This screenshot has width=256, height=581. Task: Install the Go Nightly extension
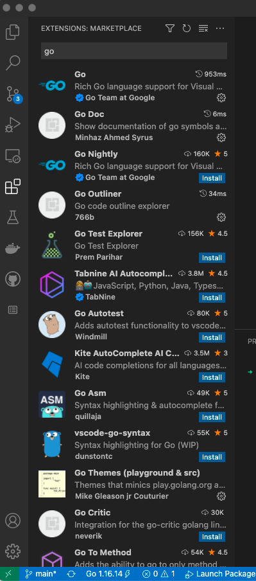point(212,178)
